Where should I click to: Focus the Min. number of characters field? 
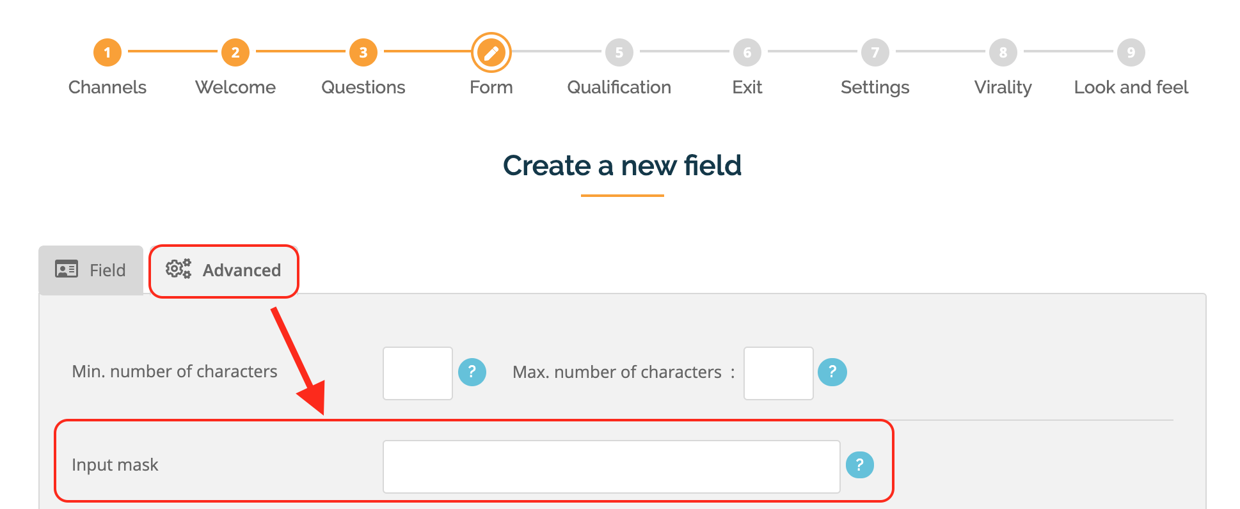tap(418, 373)
